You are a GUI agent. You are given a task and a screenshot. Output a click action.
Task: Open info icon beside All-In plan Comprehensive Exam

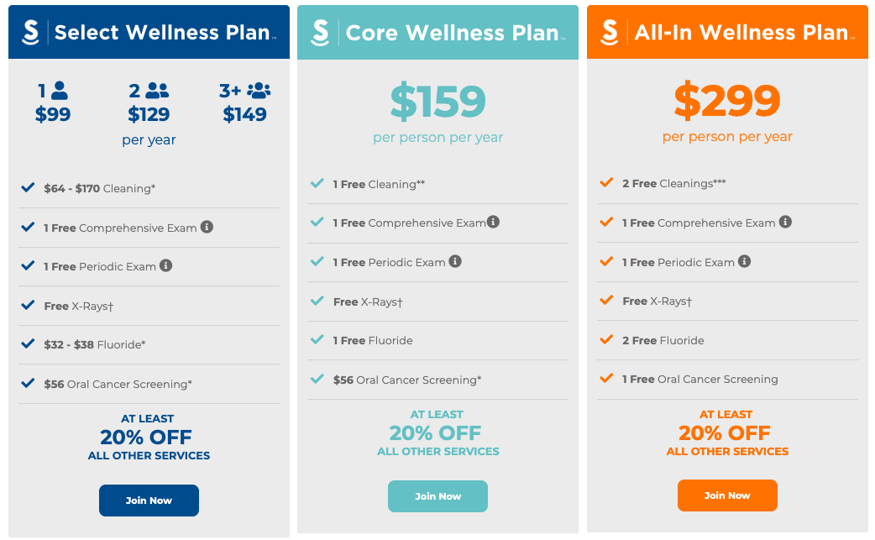[x=785, y=222]
